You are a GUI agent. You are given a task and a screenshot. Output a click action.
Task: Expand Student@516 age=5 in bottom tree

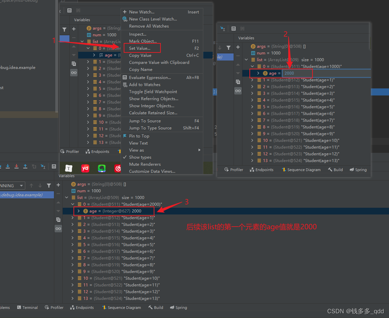click(73, 244)
